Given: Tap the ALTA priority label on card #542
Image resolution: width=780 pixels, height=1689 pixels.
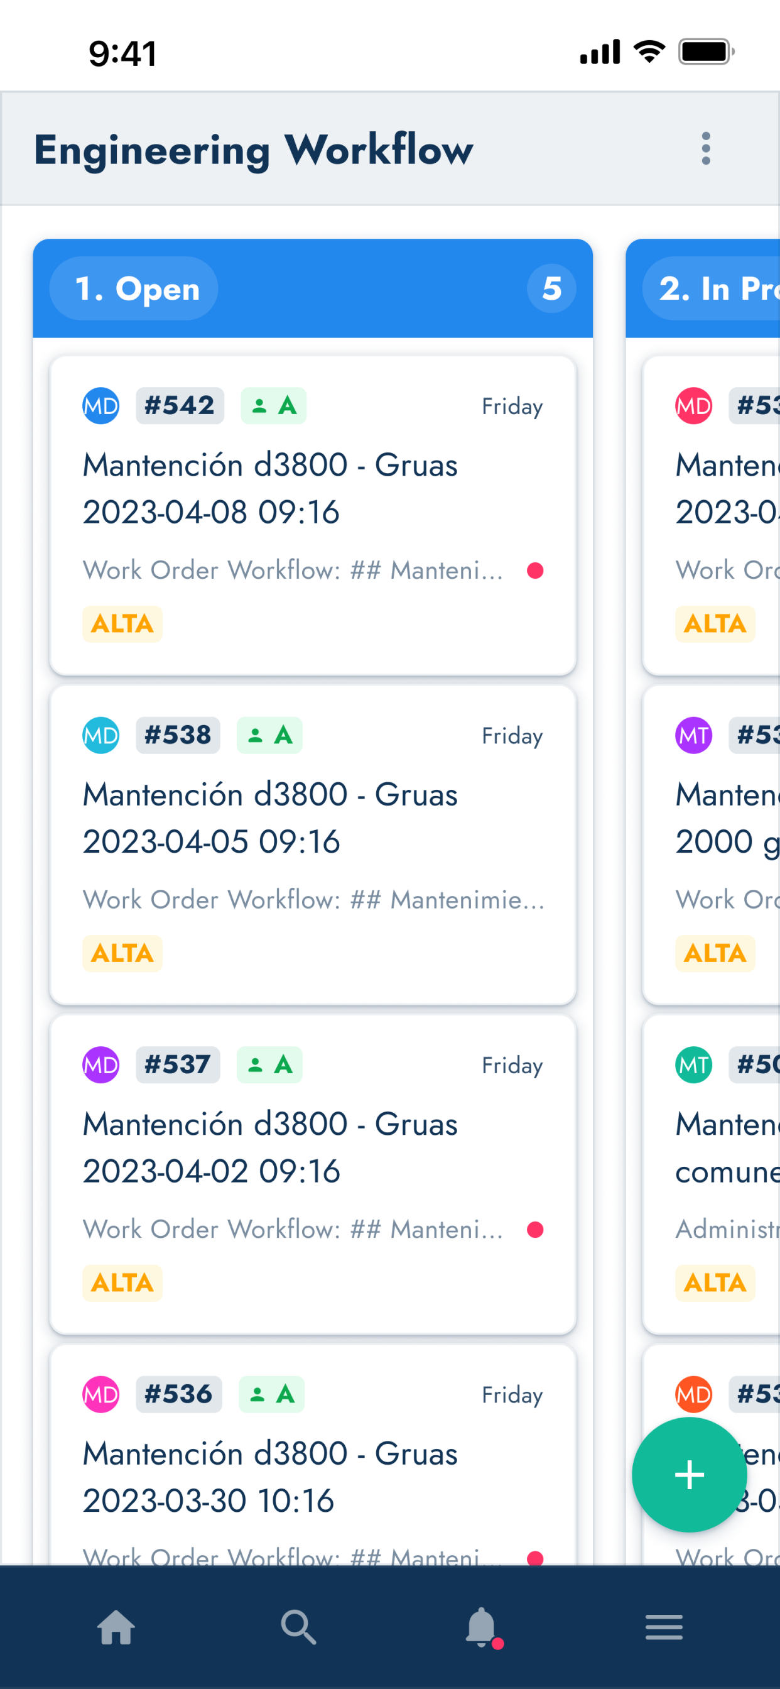Looking at the screenshot, I should [122, 623].
